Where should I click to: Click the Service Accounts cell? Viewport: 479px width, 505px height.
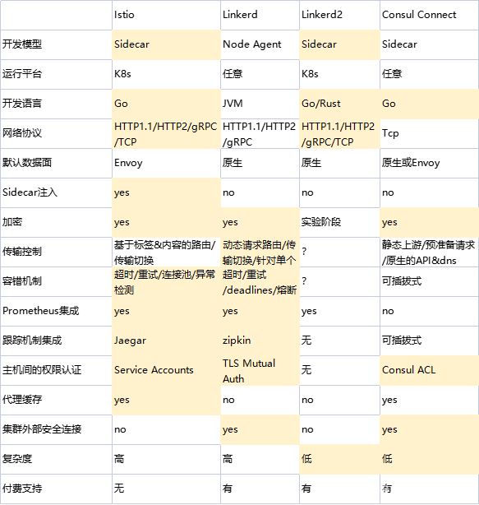[166, 371]
